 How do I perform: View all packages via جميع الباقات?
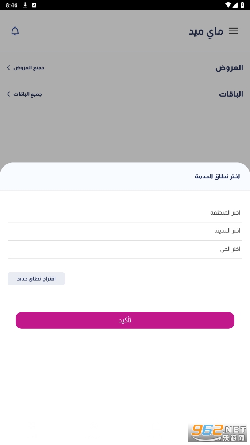pyautogui.click(x=27, y=94)
